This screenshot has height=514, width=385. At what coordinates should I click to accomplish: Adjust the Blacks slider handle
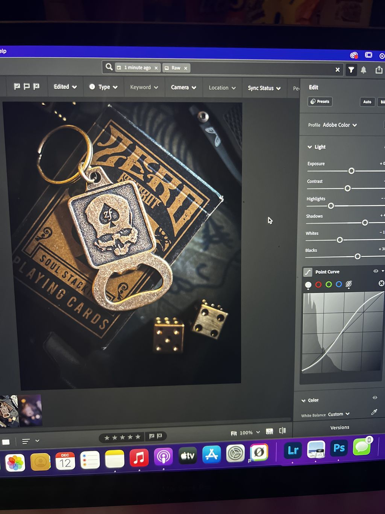(358, 256)
